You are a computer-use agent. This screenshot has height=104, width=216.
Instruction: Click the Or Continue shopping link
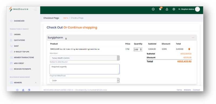[x=80, y=27]
